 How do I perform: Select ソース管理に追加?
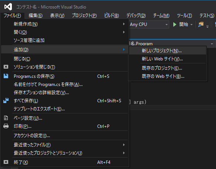(64, 40)
